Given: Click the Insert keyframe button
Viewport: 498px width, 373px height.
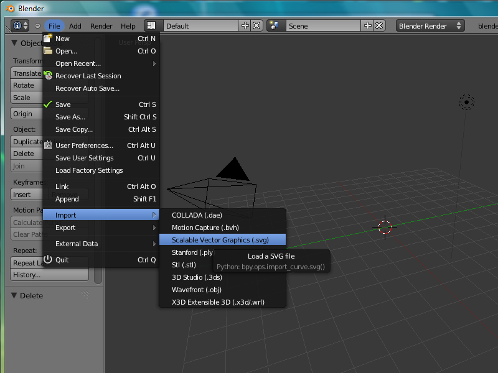Looking at the screenshot, I should coord(27,195).
